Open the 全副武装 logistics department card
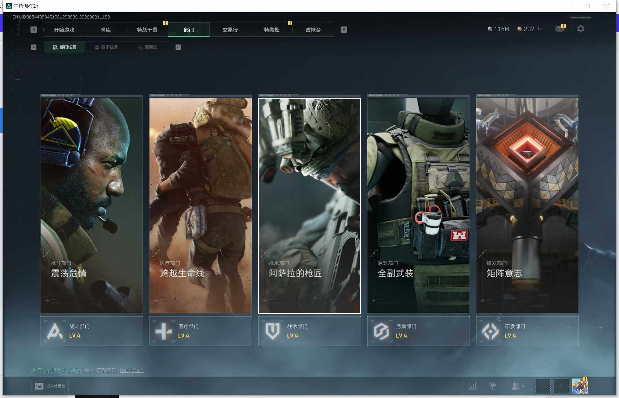 [418, 206]
